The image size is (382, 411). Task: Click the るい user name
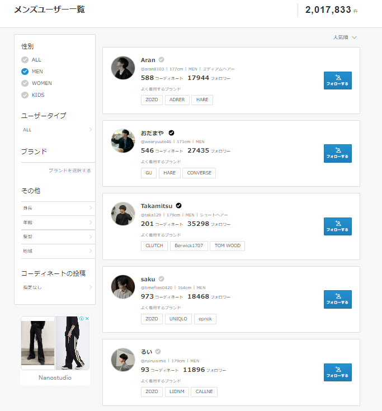coord(147,352)
